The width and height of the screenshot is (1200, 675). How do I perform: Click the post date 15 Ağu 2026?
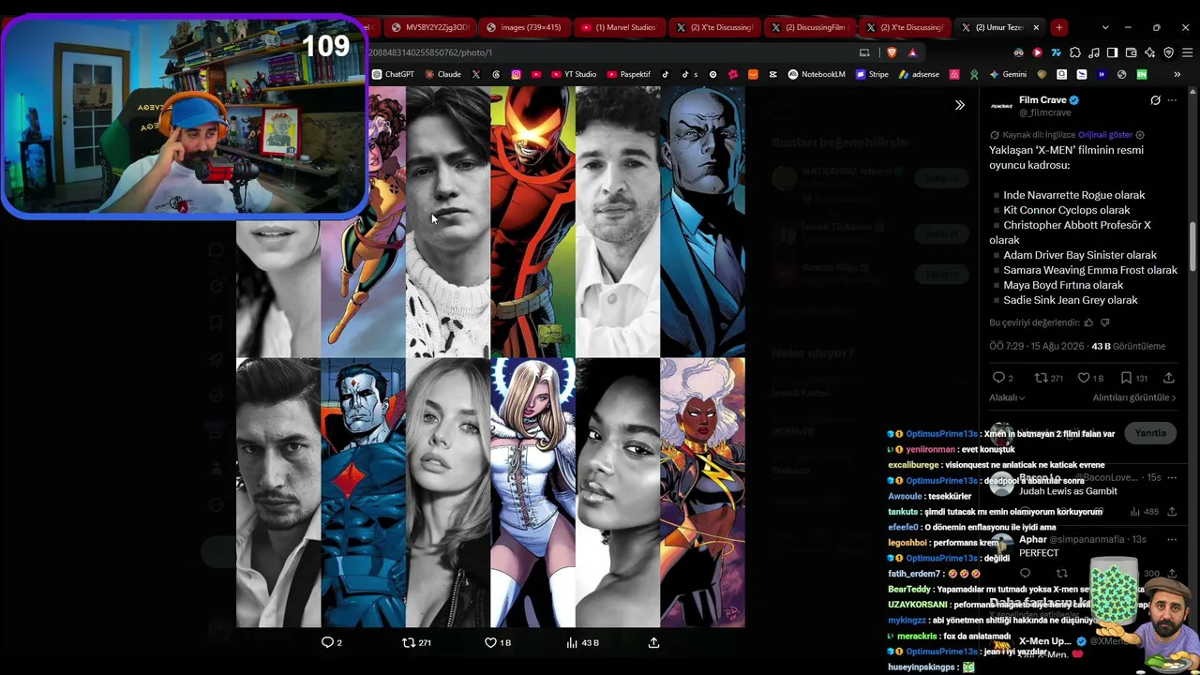(x=1057, y=346)
